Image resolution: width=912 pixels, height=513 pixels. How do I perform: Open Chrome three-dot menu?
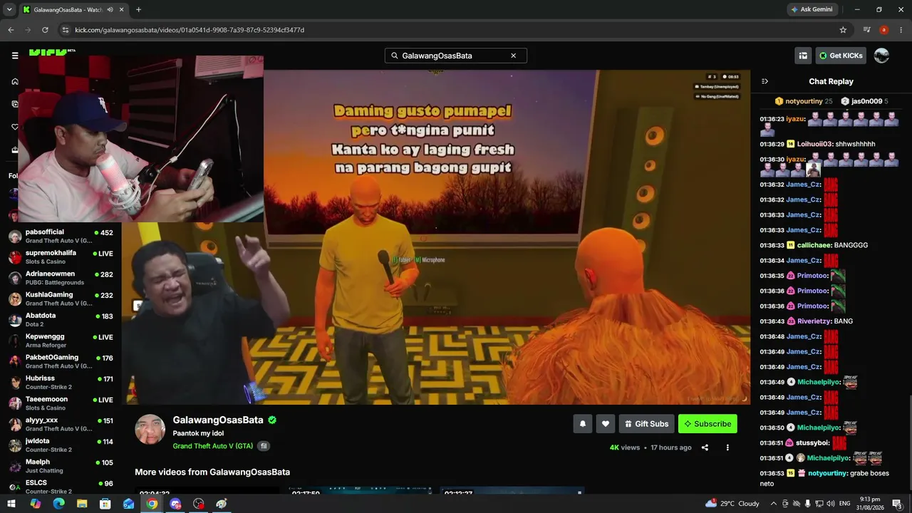tap(901, 30)
